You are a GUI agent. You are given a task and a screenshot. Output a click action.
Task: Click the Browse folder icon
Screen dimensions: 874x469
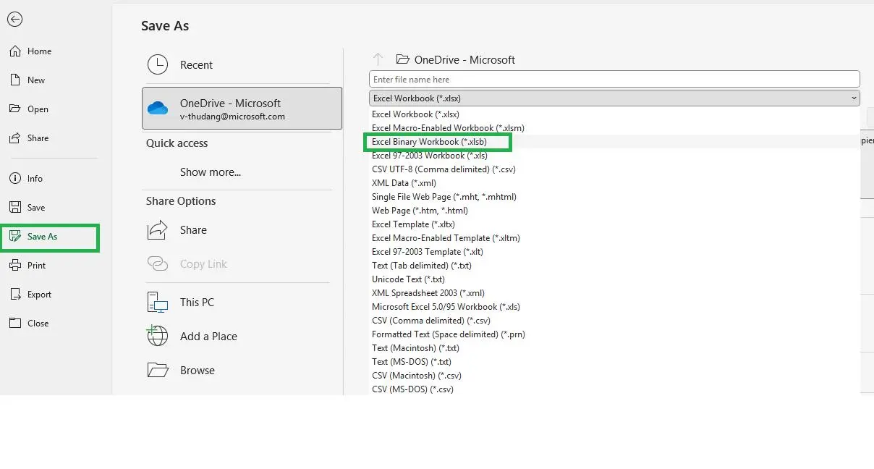point(158,371)
